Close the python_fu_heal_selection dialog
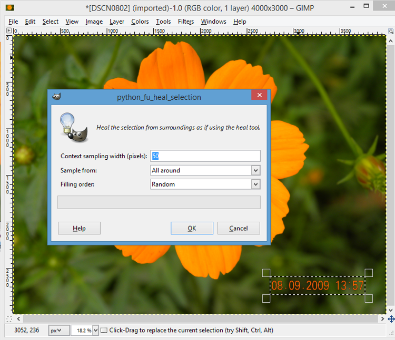The width and height of the screenshot is (395, 340). tap(259, 96)
